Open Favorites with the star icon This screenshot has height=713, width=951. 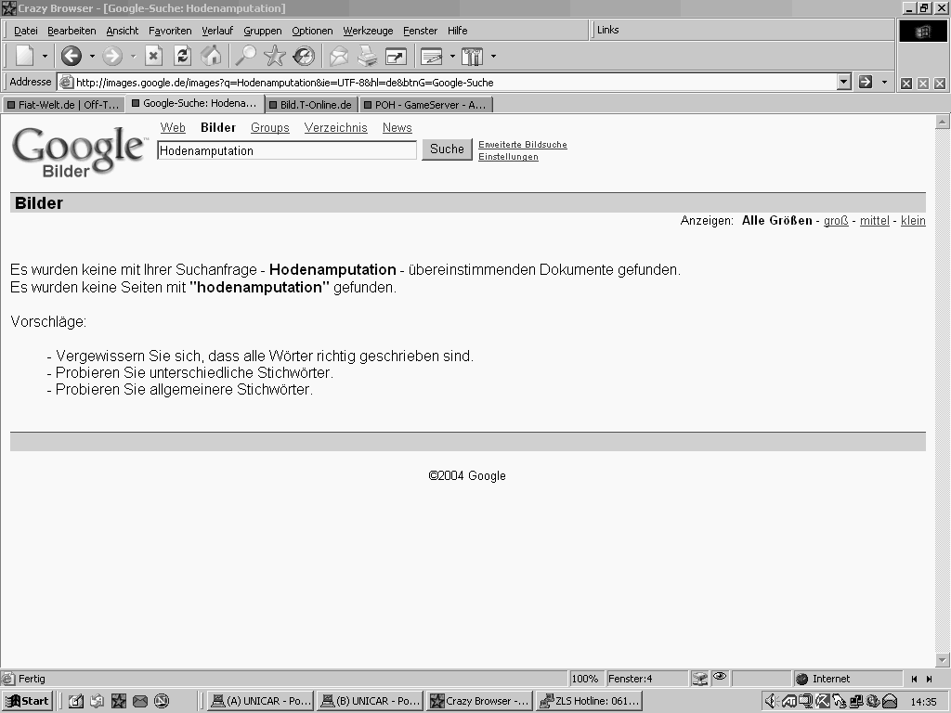[274, 57]
